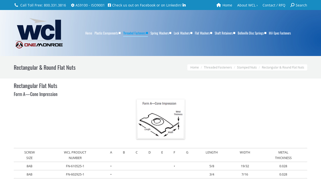Expand the Lock Washers submenu indicator

[191, 33]
